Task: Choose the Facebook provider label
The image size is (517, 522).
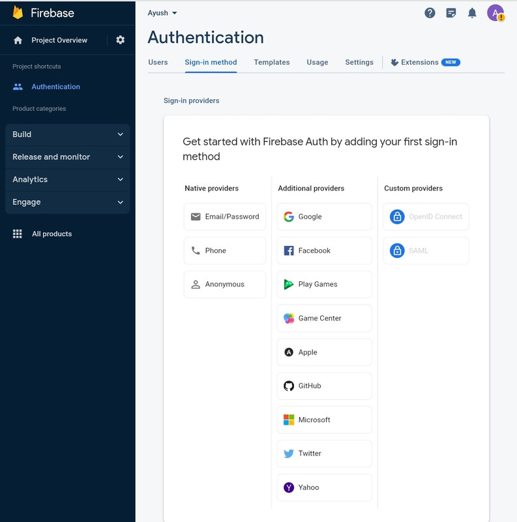Action: point(314,251)
